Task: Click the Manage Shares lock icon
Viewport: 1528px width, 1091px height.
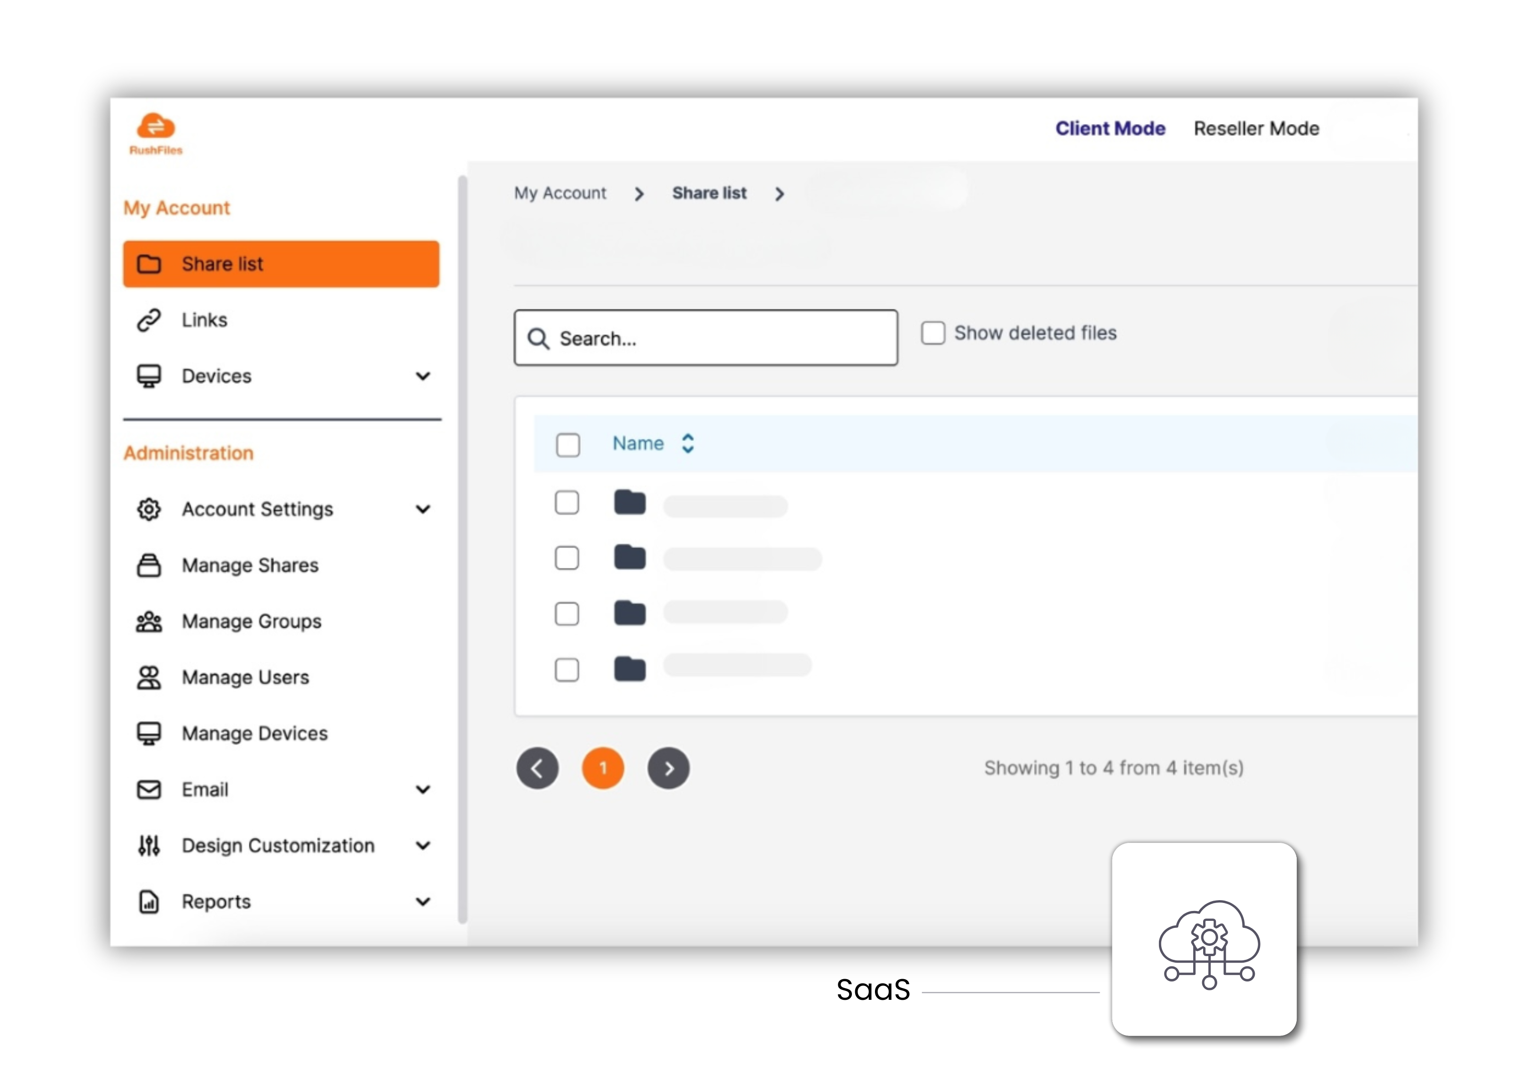Action: [x=149, y=565]
